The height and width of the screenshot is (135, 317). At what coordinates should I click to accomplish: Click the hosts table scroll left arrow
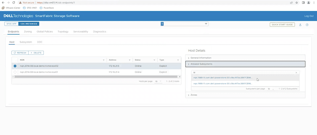[x=13, y=77]
